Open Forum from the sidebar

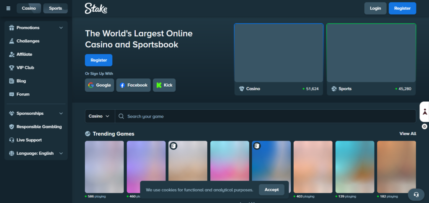point(36,94)
